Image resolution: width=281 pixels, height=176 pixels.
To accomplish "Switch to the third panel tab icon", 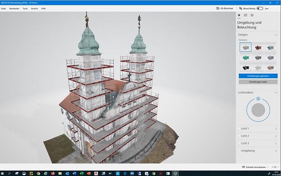I will pos(252,15).
